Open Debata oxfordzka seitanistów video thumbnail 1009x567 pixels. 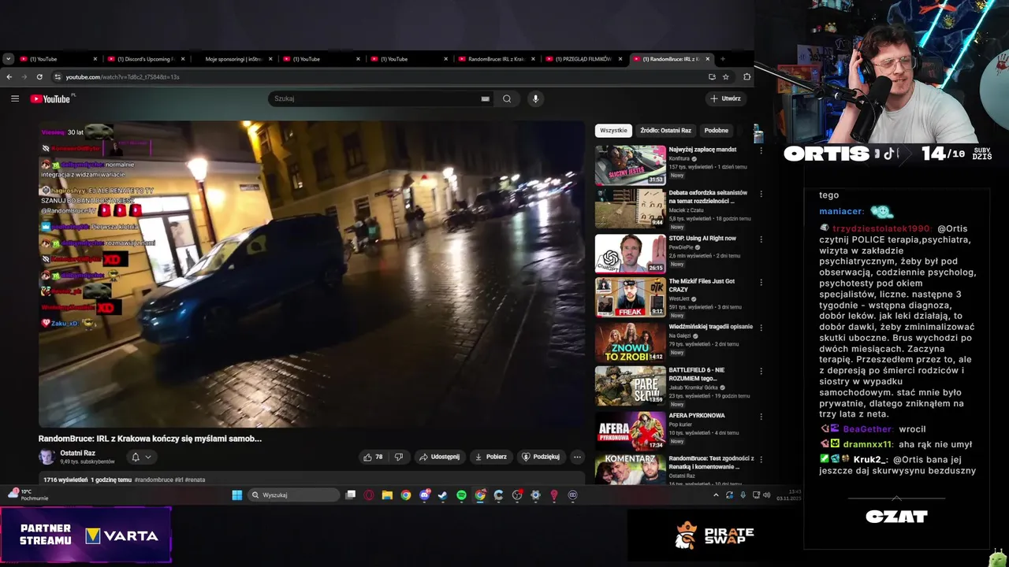(x=630, y=209)
